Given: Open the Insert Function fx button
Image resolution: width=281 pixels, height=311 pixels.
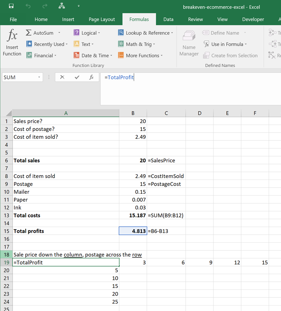Looking at the screenshot, I should [12, 43].
